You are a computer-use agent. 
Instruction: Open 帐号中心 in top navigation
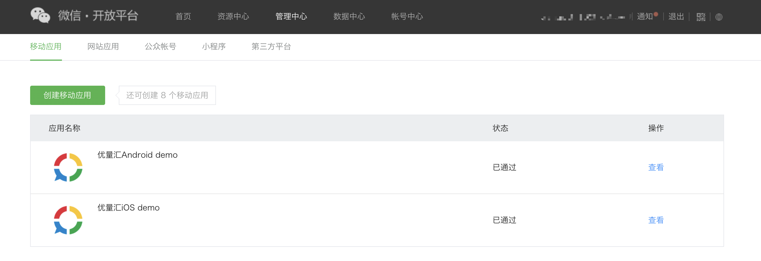[407, 16]
